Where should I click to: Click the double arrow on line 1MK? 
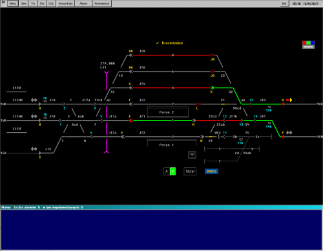tap(34, 116)
